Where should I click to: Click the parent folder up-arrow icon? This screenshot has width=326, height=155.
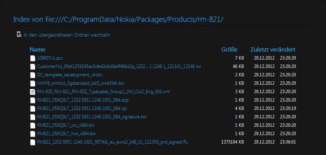click(19, 34)
